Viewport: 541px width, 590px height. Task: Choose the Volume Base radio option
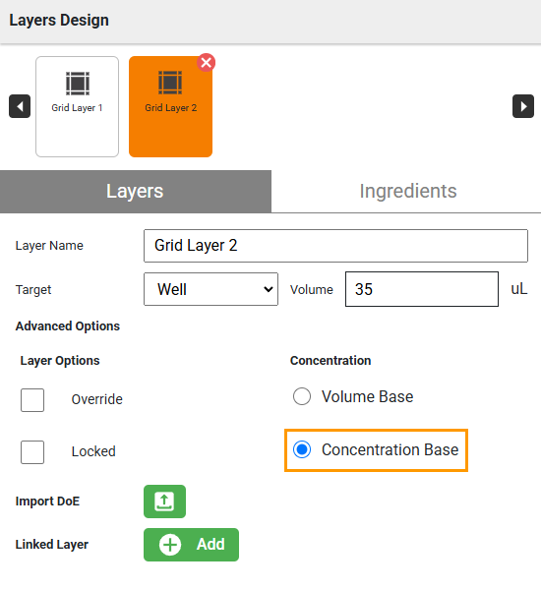coord(302,396)
